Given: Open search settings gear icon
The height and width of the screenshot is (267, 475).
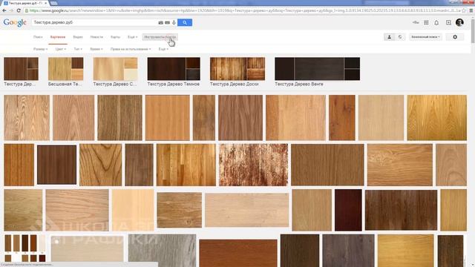Looking at the screenshot, I should click(x=455, y=37).
